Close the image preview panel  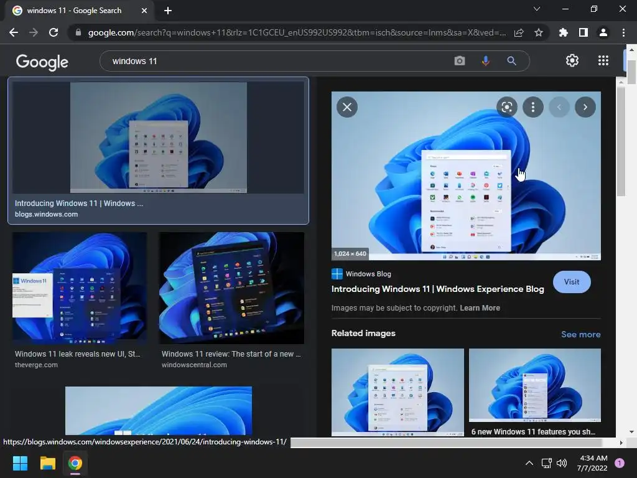tap(347, 107)
